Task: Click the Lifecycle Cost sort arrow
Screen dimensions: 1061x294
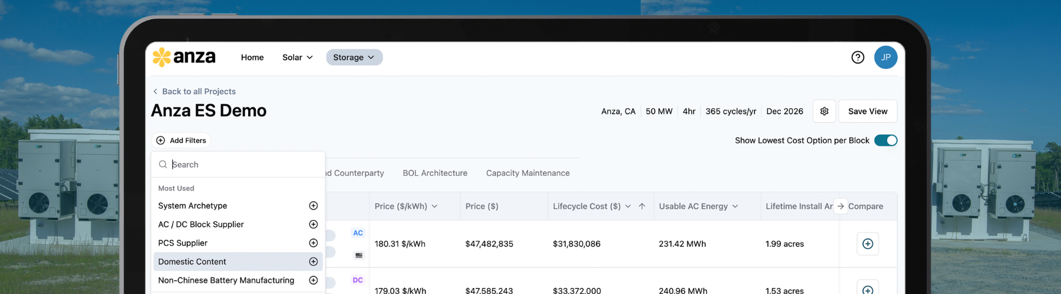Action: point(642,206)
